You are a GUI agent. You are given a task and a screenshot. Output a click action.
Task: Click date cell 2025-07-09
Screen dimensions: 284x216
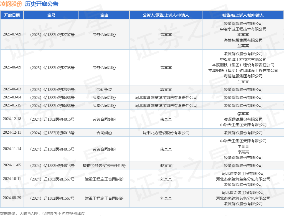pyautogui.click(x=12, y=34)
